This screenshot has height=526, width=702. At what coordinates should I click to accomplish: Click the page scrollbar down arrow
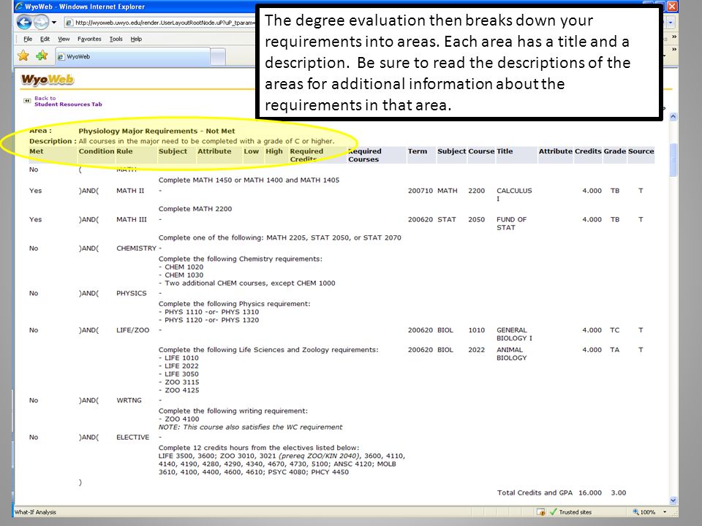click(x=673, y=500)
